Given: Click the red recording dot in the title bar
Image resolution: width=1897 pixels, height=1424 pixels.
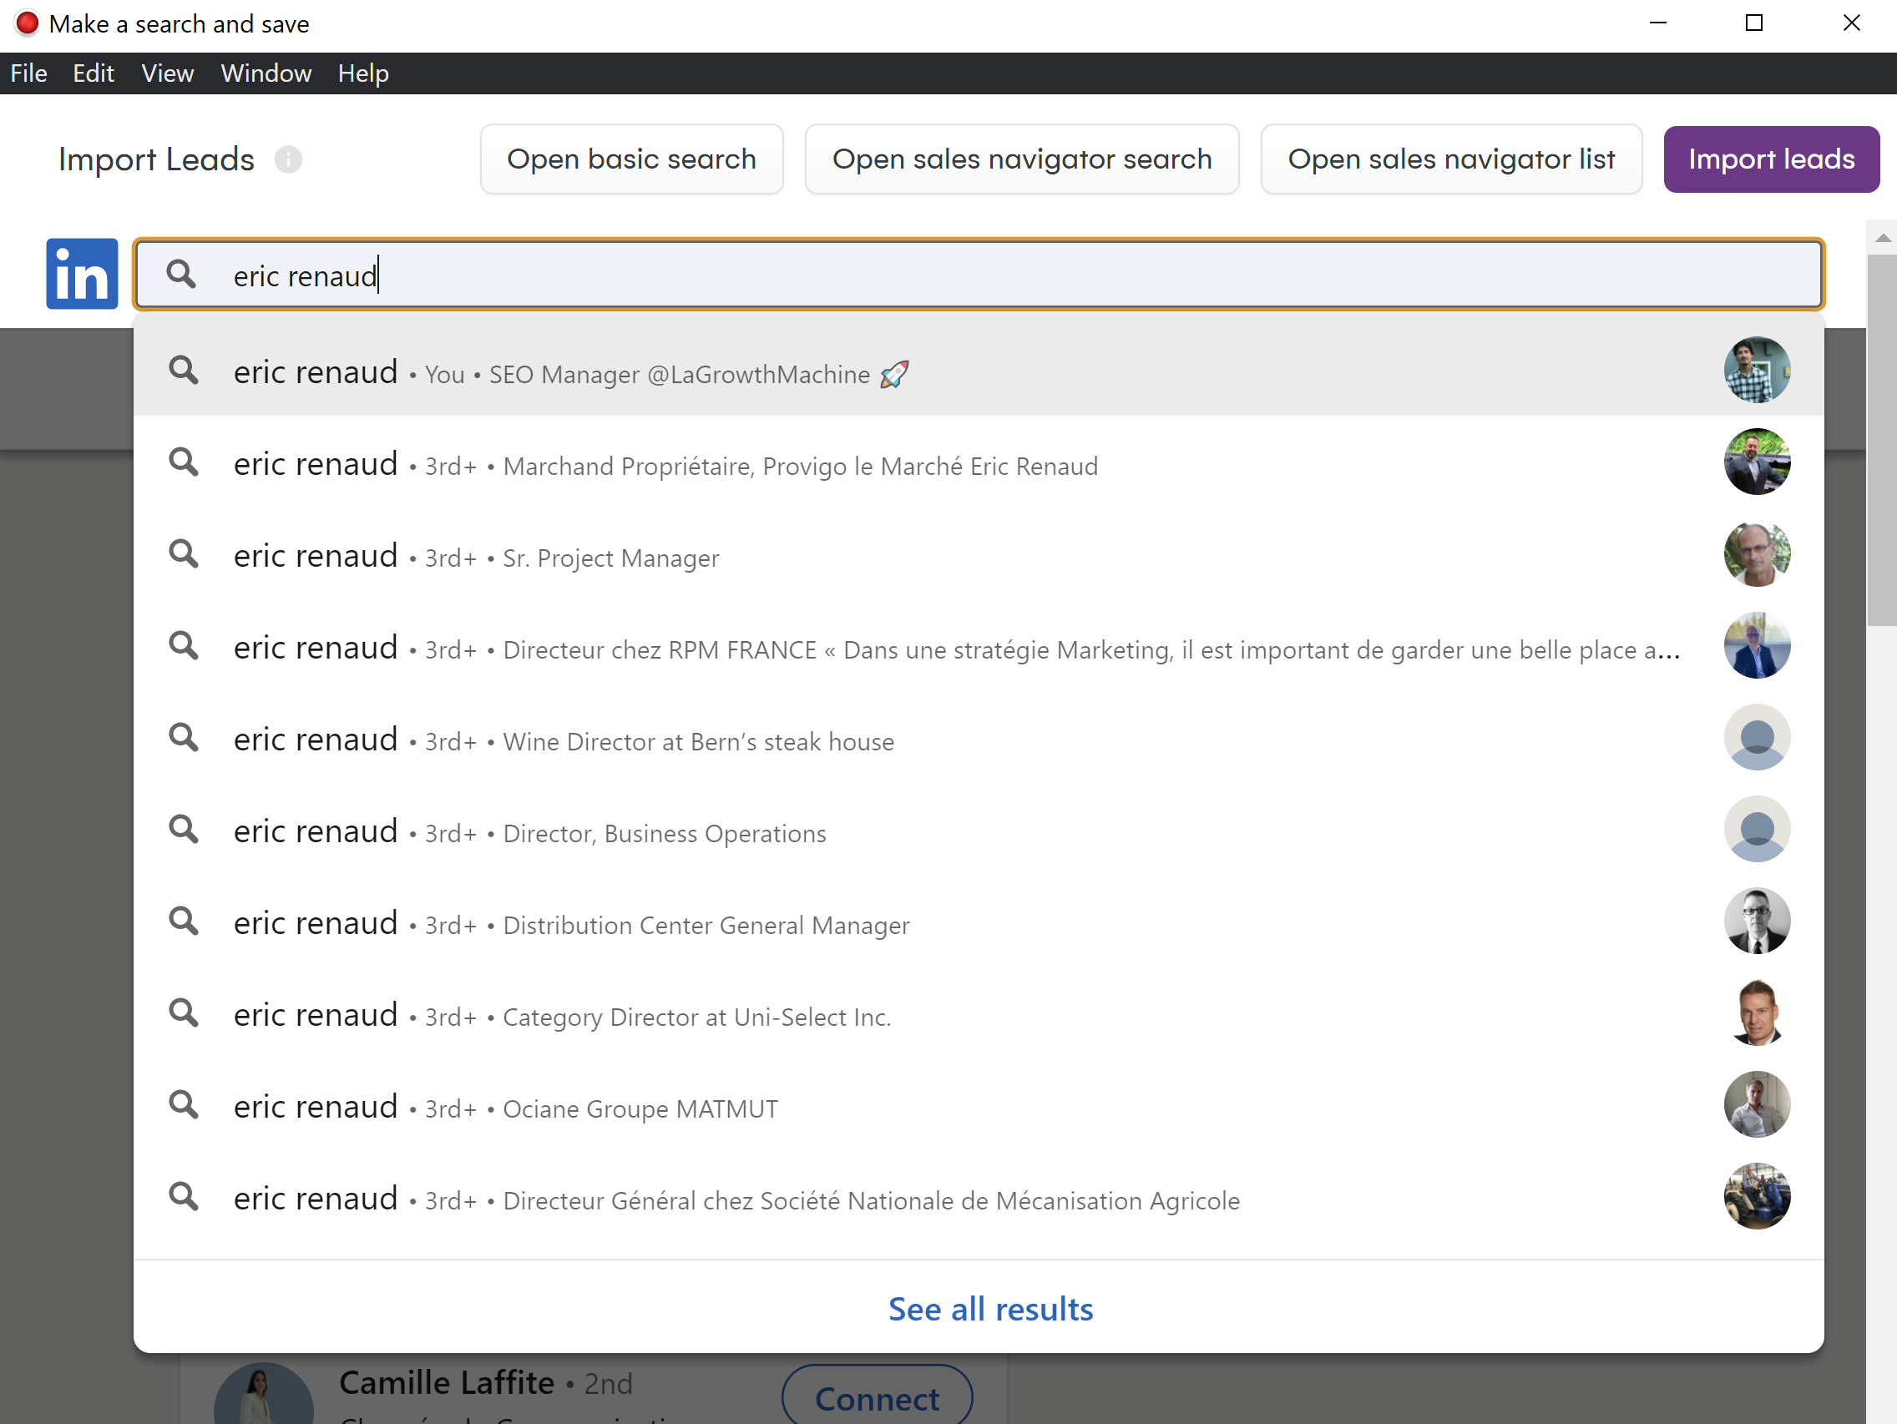Looking at the screenshot, I should click(27, 23).
